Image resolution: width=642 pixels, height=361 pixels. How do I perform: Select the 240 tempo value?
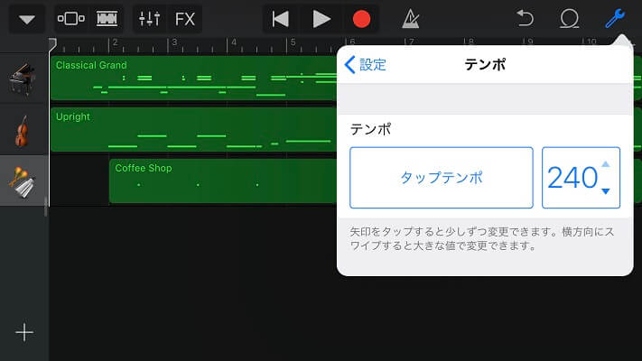[572, 178]
